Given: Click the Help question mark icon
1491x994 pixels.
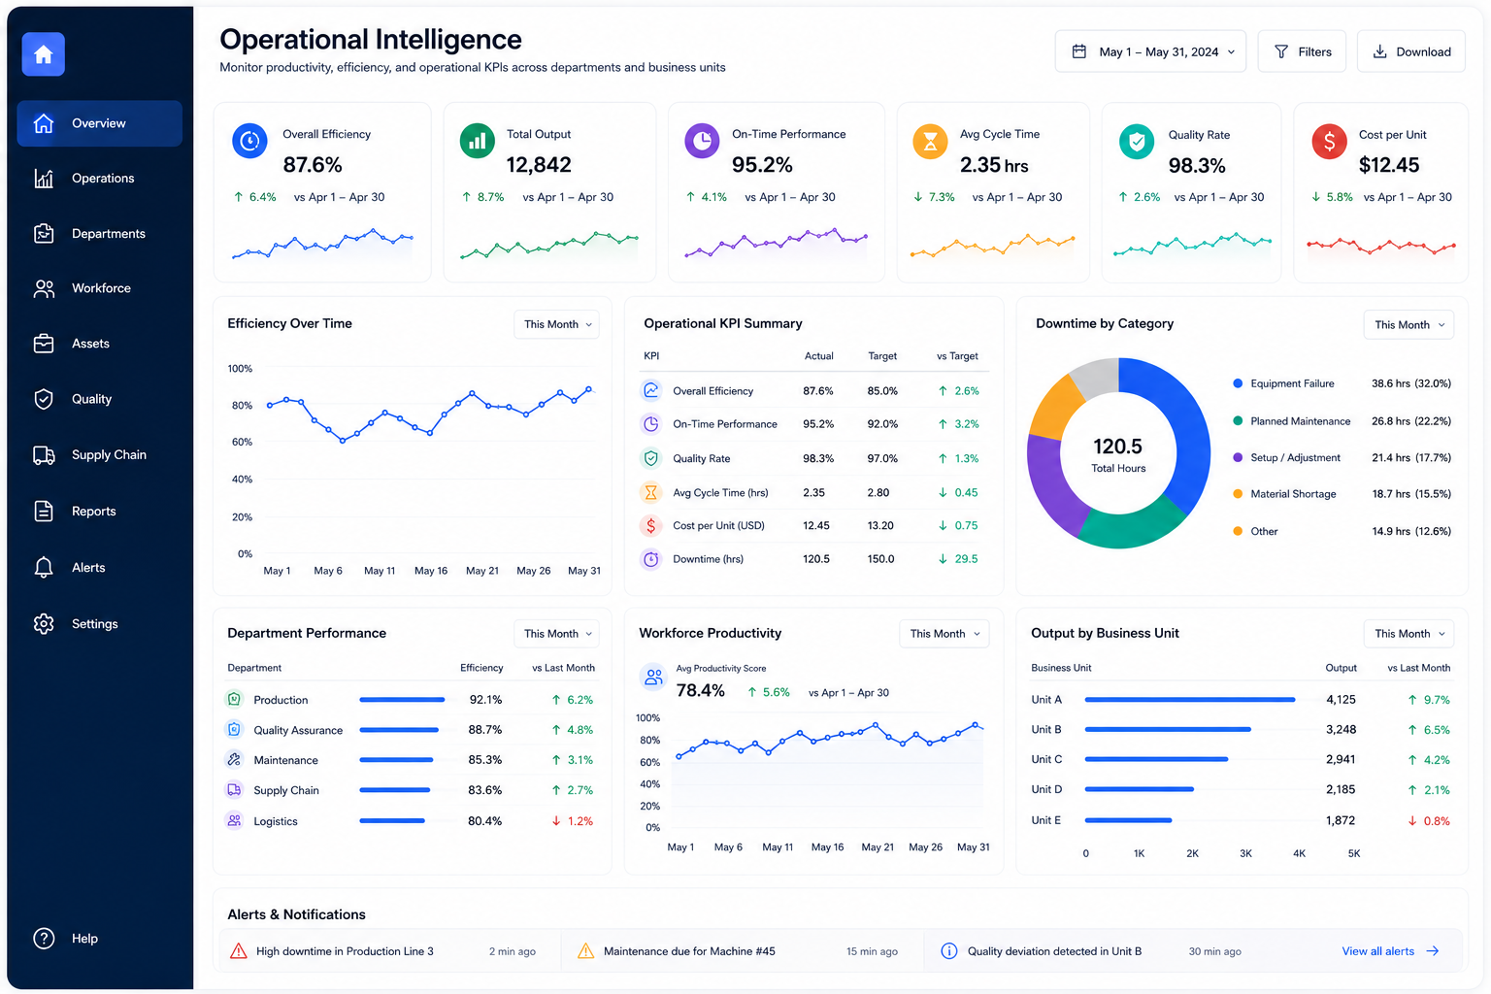Looking at the screenshot, I should click(44, 939).
